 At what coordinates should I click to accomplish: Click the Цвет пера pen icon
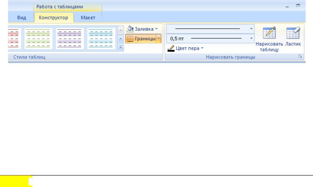(171, 49)
